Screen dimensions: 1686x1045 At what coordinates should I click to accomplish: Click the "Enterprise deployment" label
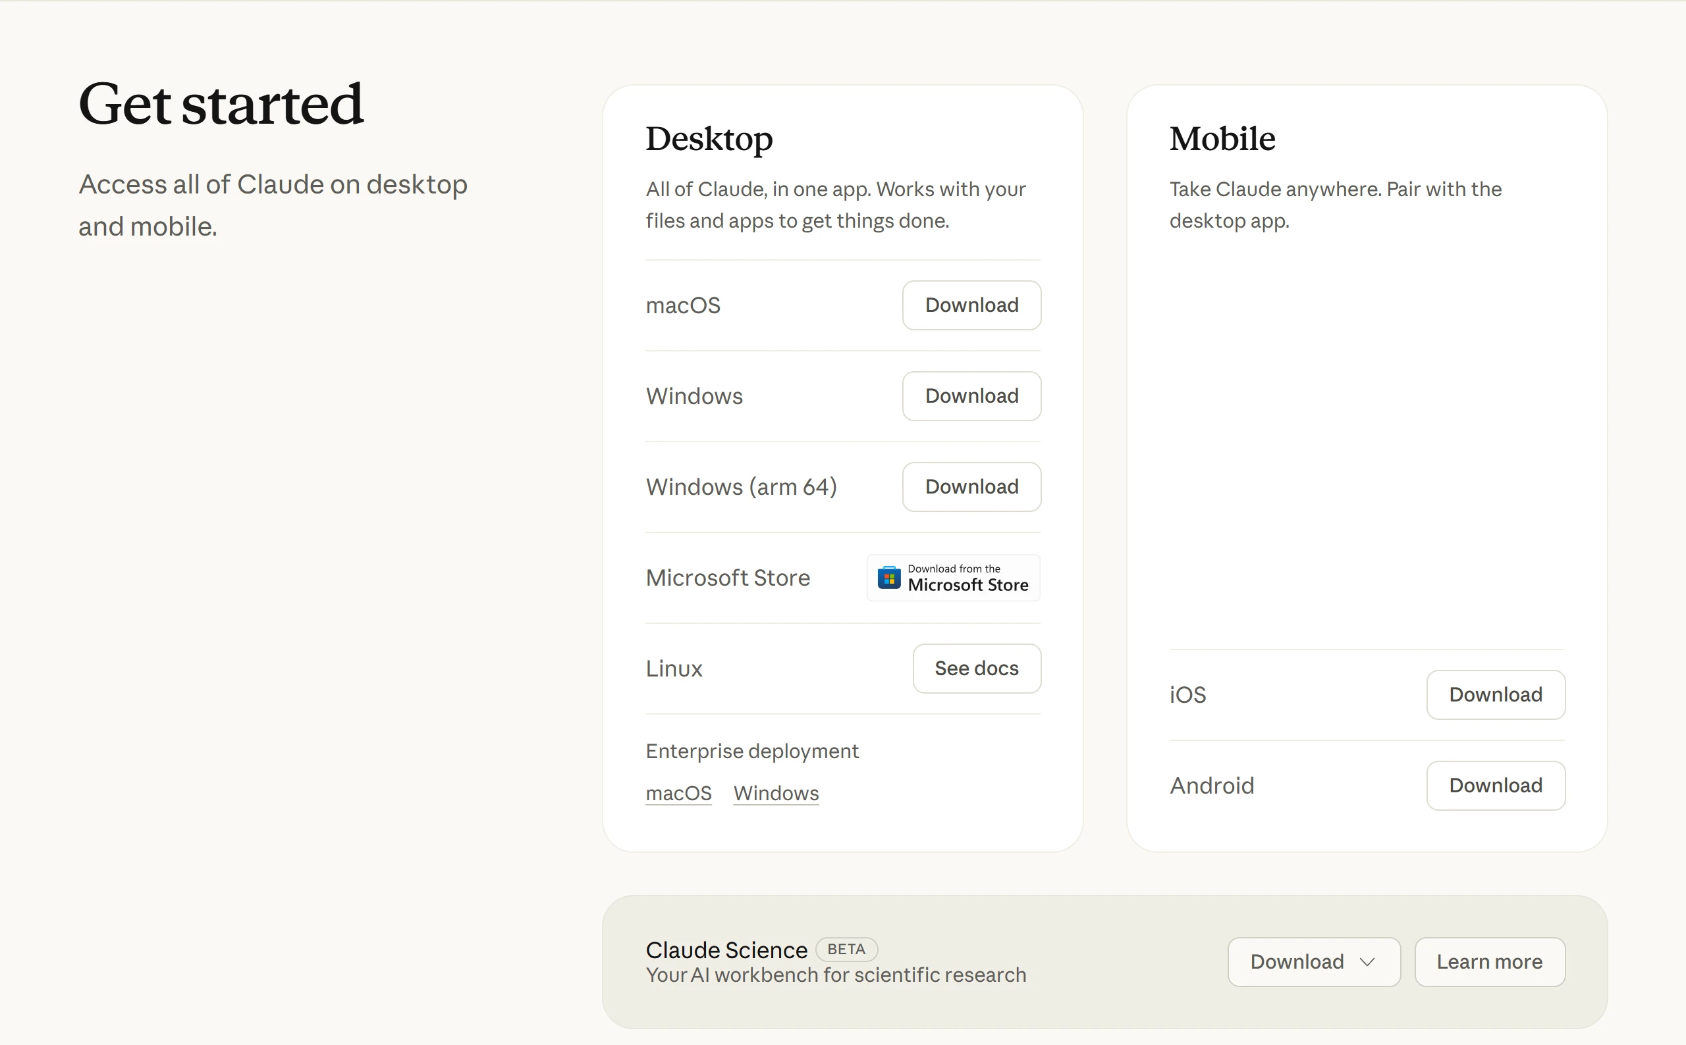click(x=751, y=752)
